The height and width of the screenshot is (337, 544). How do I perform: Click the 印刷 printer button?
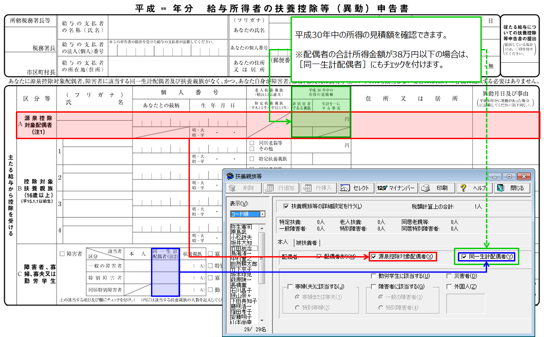[437, 188]
